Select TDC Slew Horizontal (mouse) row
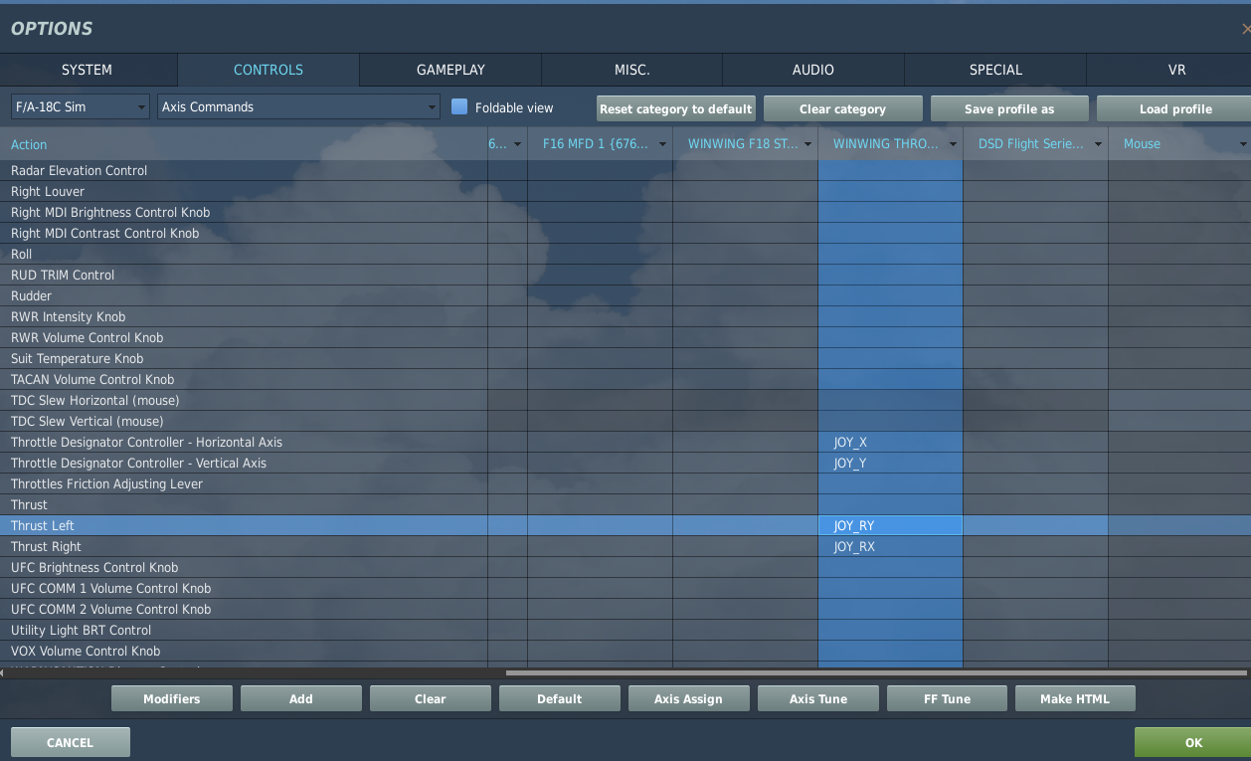 pos(625,400)
